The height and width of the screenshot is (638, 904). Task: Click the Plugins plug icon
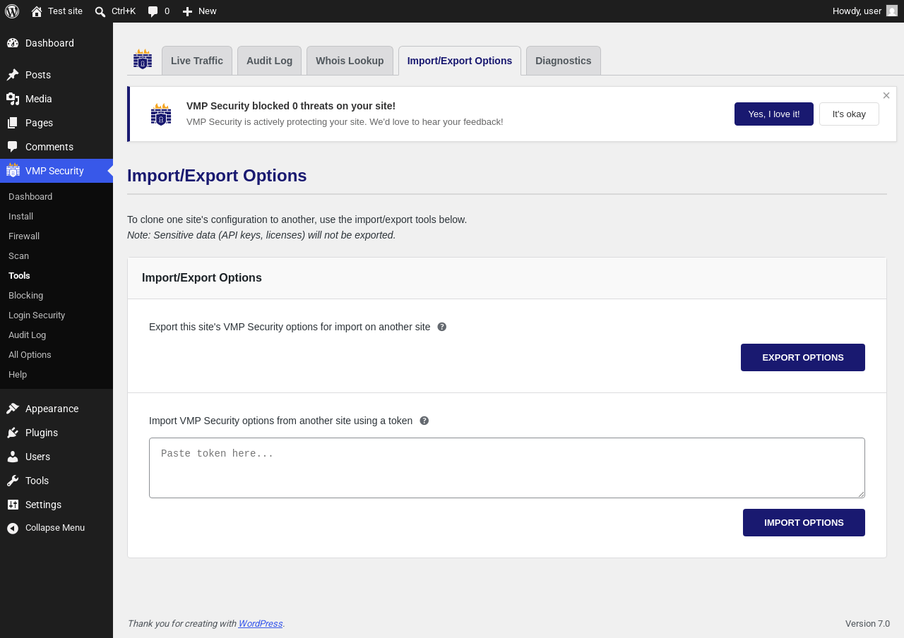coord(13,433)
